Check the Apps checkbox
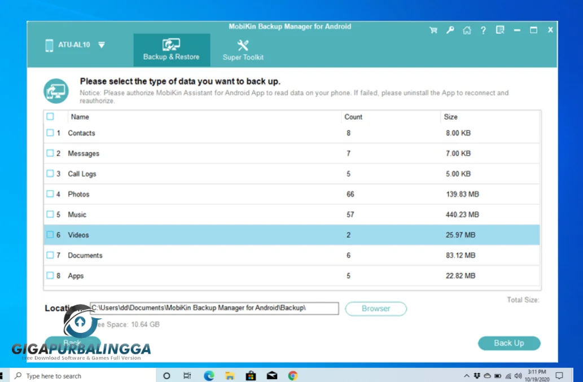 click(50, 276)
